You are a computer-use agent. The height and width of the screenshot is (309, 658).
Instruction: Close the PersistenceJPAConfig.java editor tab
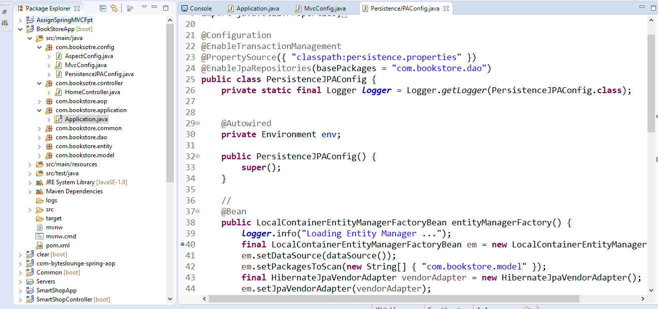[x=446, y=9]
